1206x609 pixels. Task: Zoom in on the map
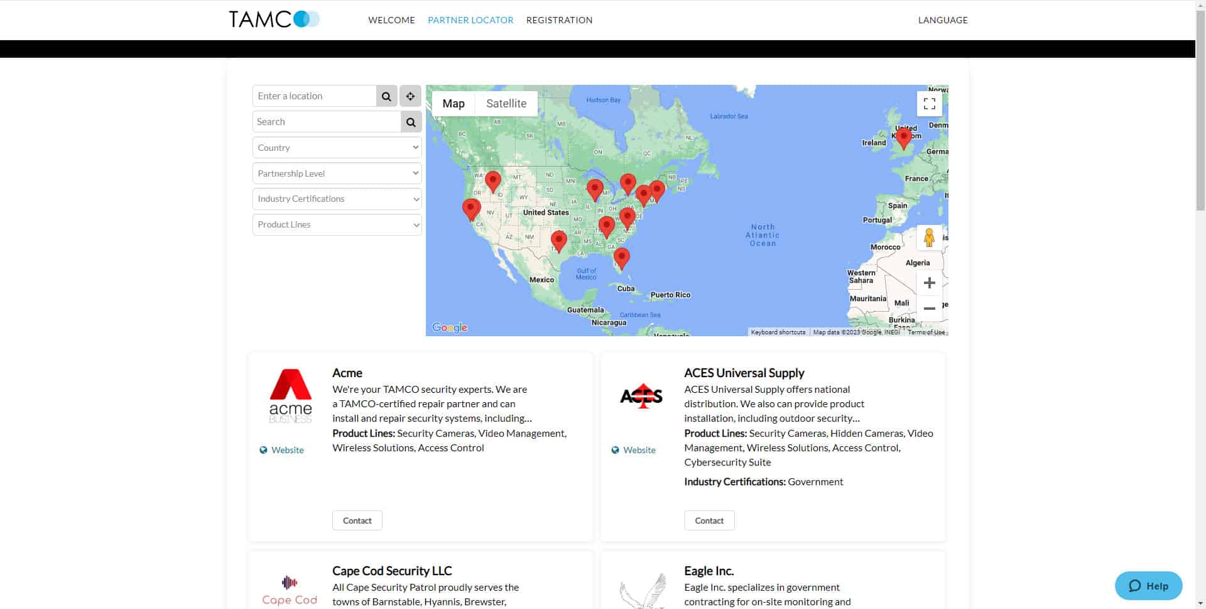(929, 283)
